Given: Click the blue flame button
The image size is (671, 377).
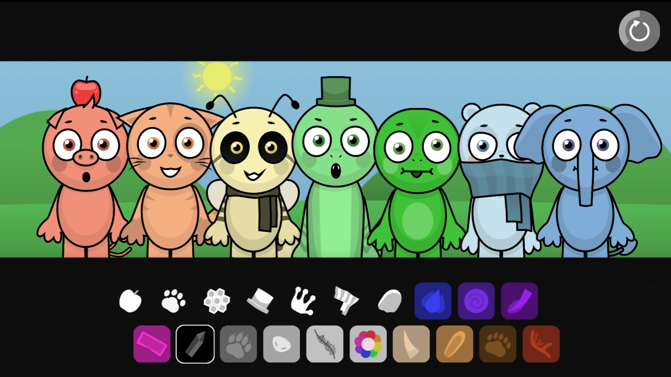Looking at the screenshot, I should click(433, 301).
